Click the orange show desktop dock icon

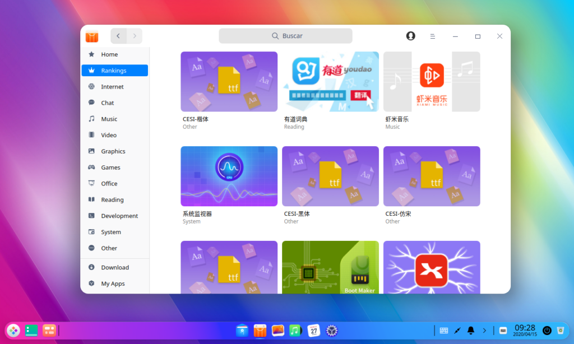(49, 331)
